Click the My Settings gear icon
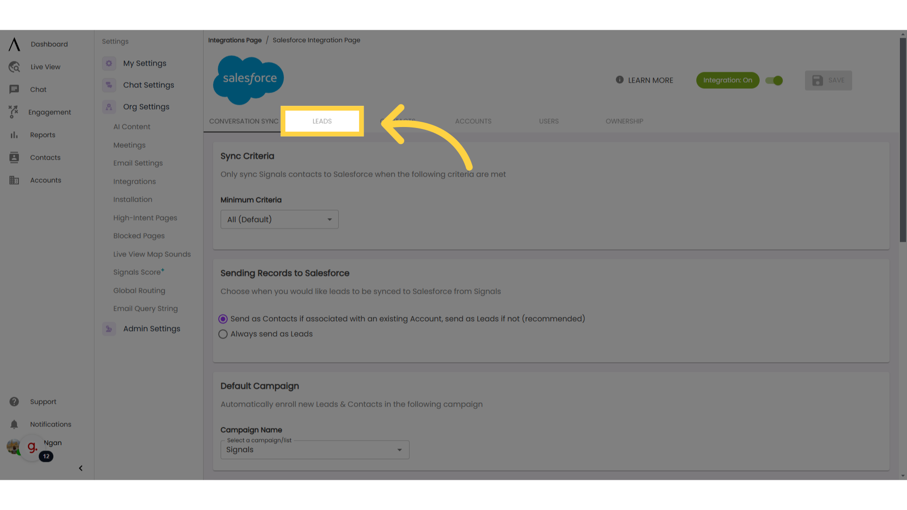 click(109, 63)
